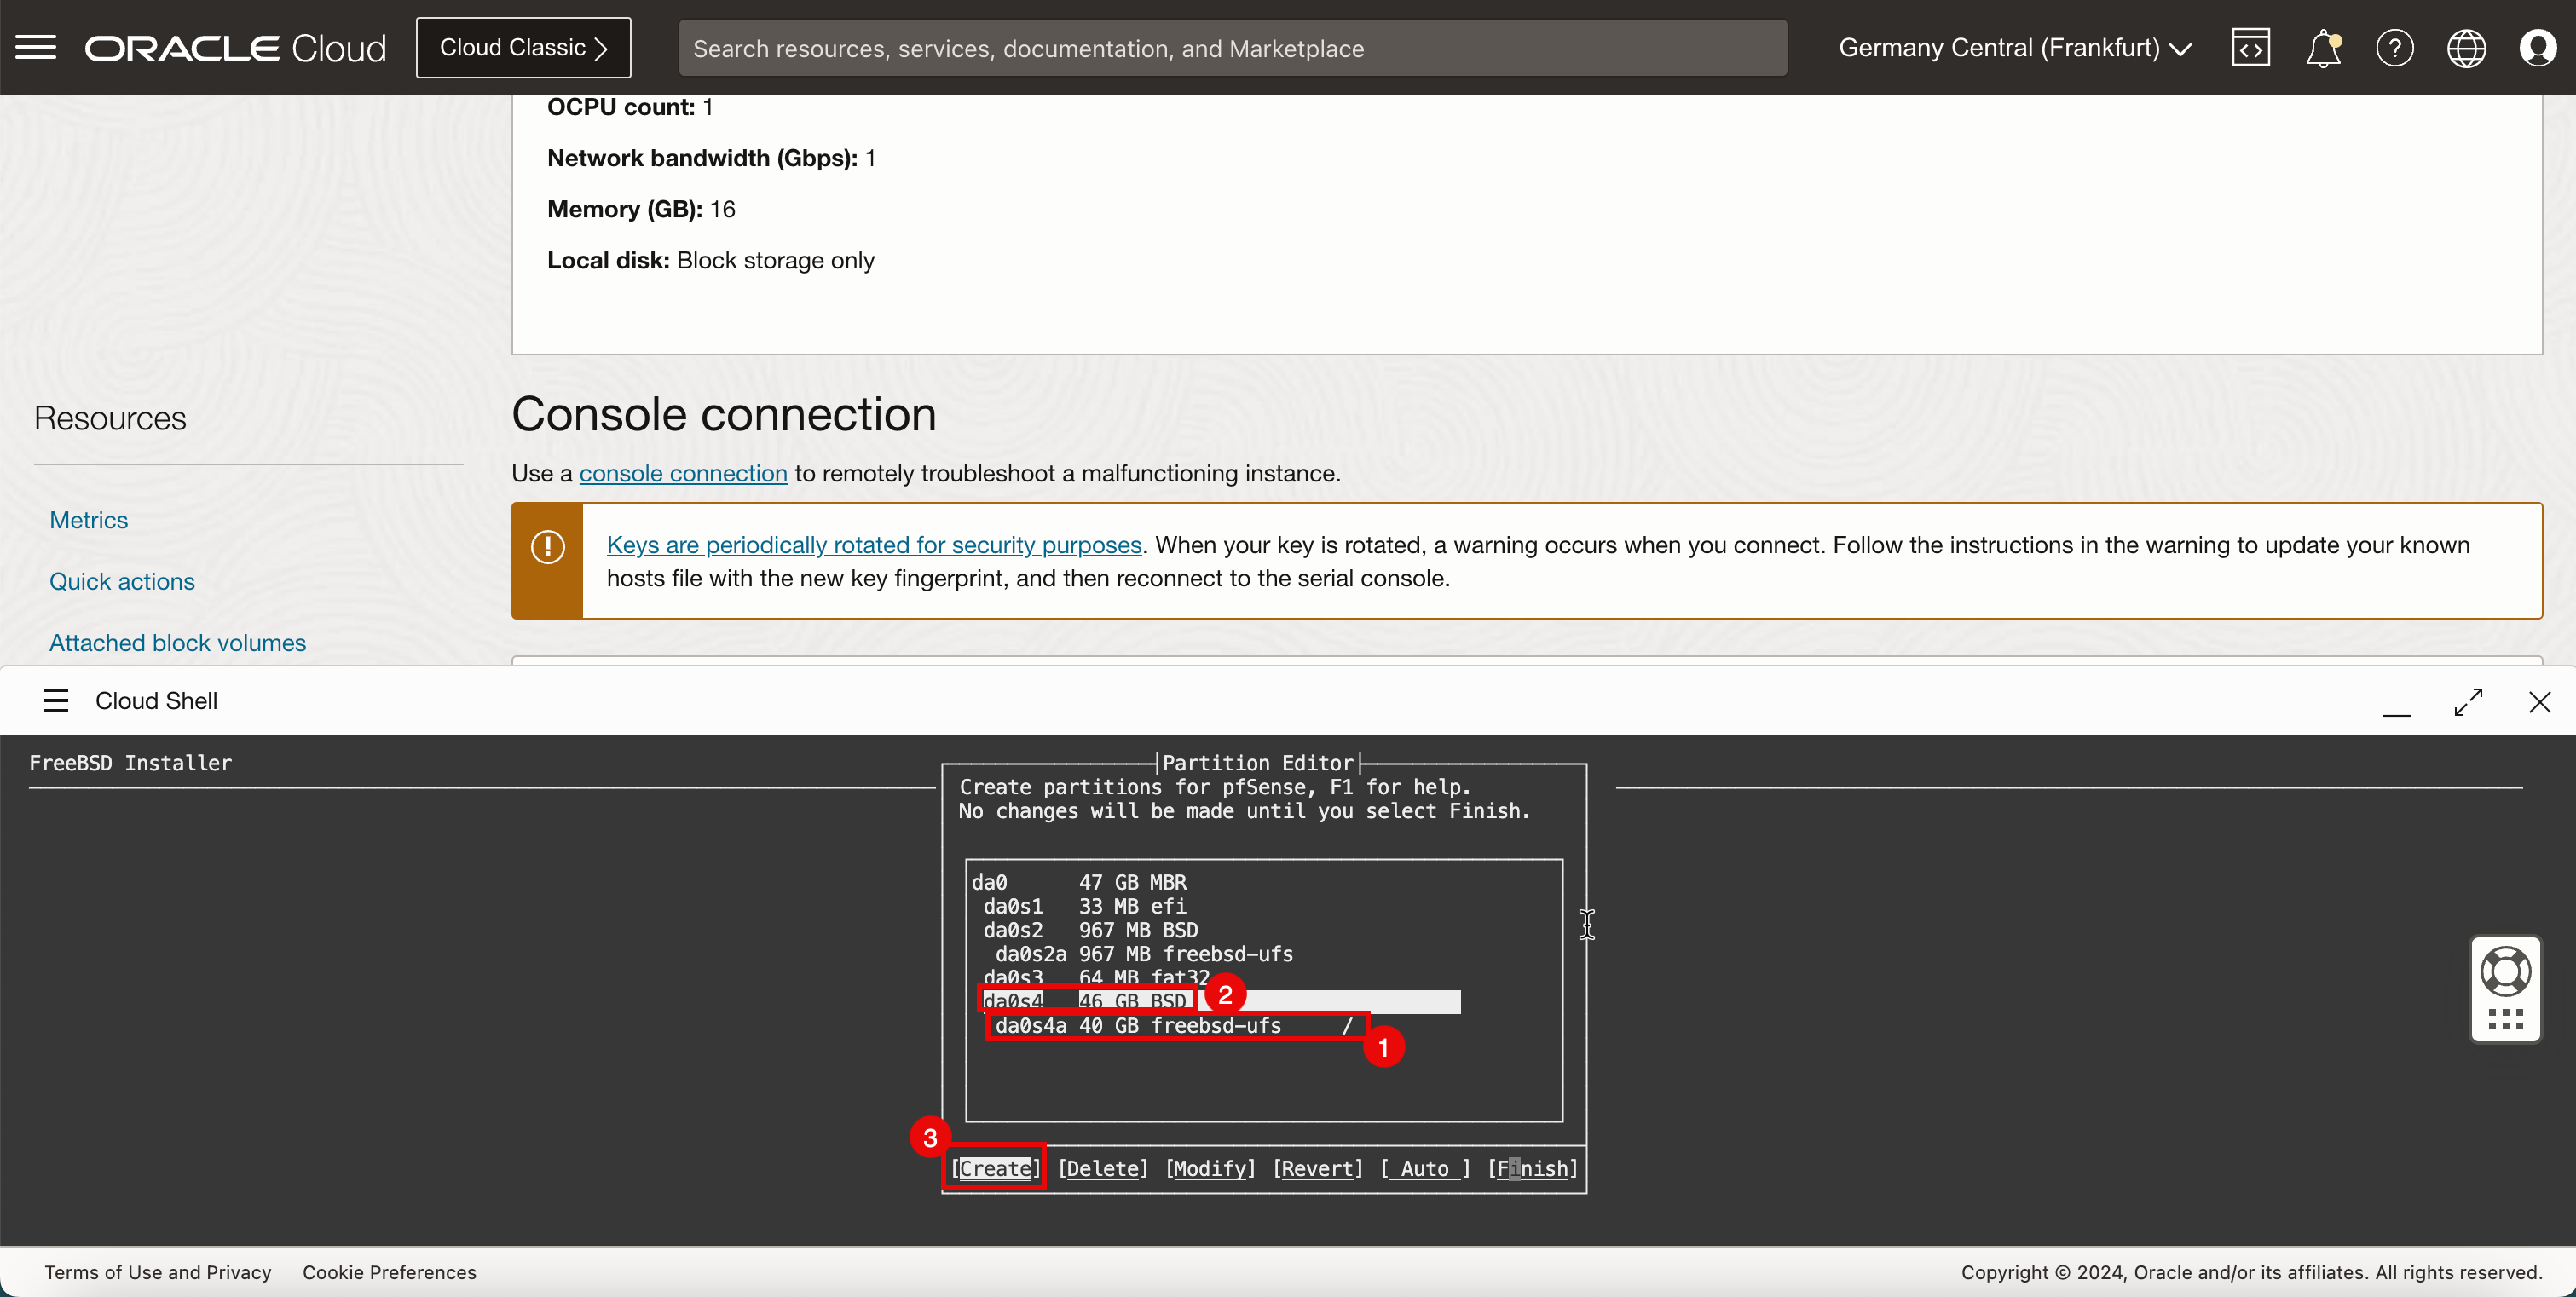Click the search resources and services input field
Screen dimensions: 2576x1297
(x=1233, y=46)
